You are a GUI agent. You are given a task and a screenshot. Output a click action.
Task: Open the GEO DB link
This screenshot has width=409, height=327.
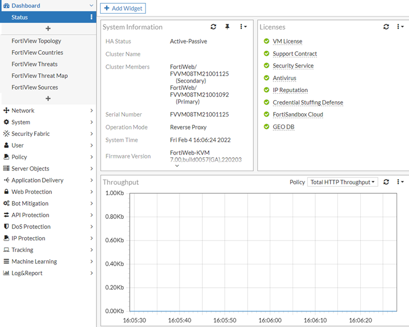(283, 127)
